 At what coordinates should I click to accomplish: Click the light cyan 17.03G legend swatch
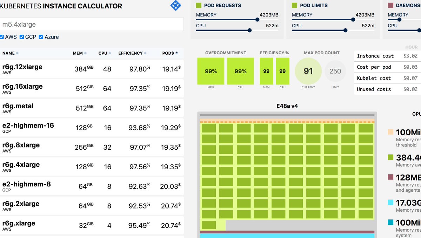coord(390,203)
